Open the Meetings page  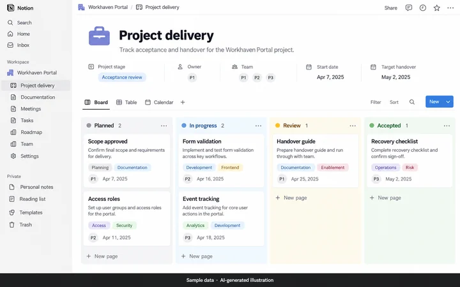click(x=26, y=109)
